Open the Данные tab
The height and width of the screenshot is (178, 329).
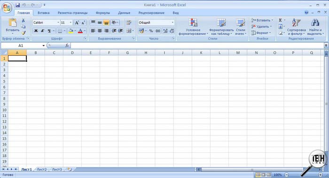124,13
